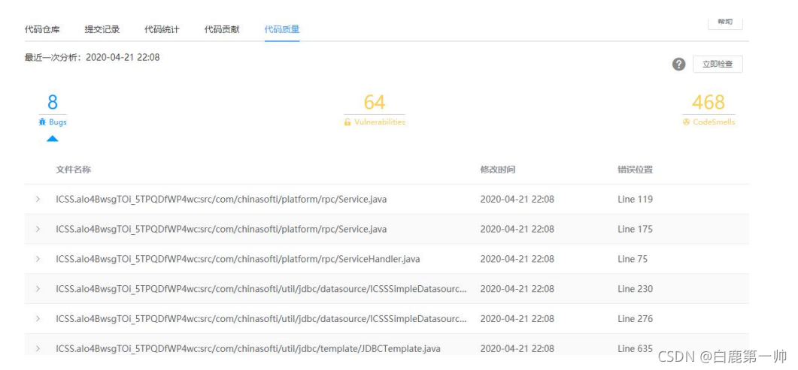Click the bug icon beside Bugs
The image size is (798, 370).
(x=42, y=122)
